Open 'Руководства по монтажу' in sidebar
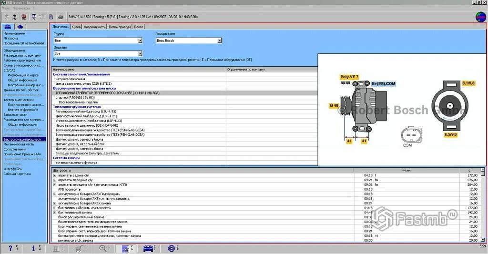This screenshot has width=488, height=254. click(22, 55)
